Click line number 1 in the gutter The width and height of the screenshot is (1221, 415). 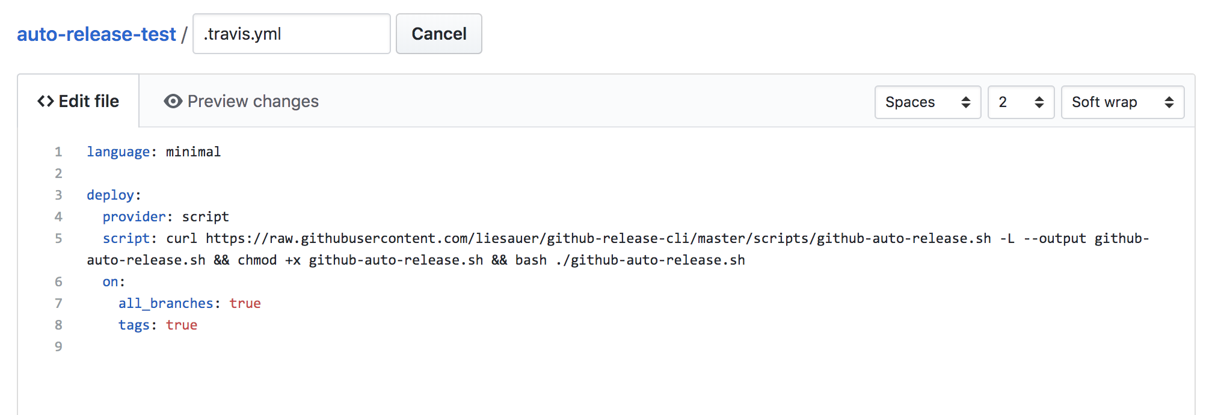[58, 152]
